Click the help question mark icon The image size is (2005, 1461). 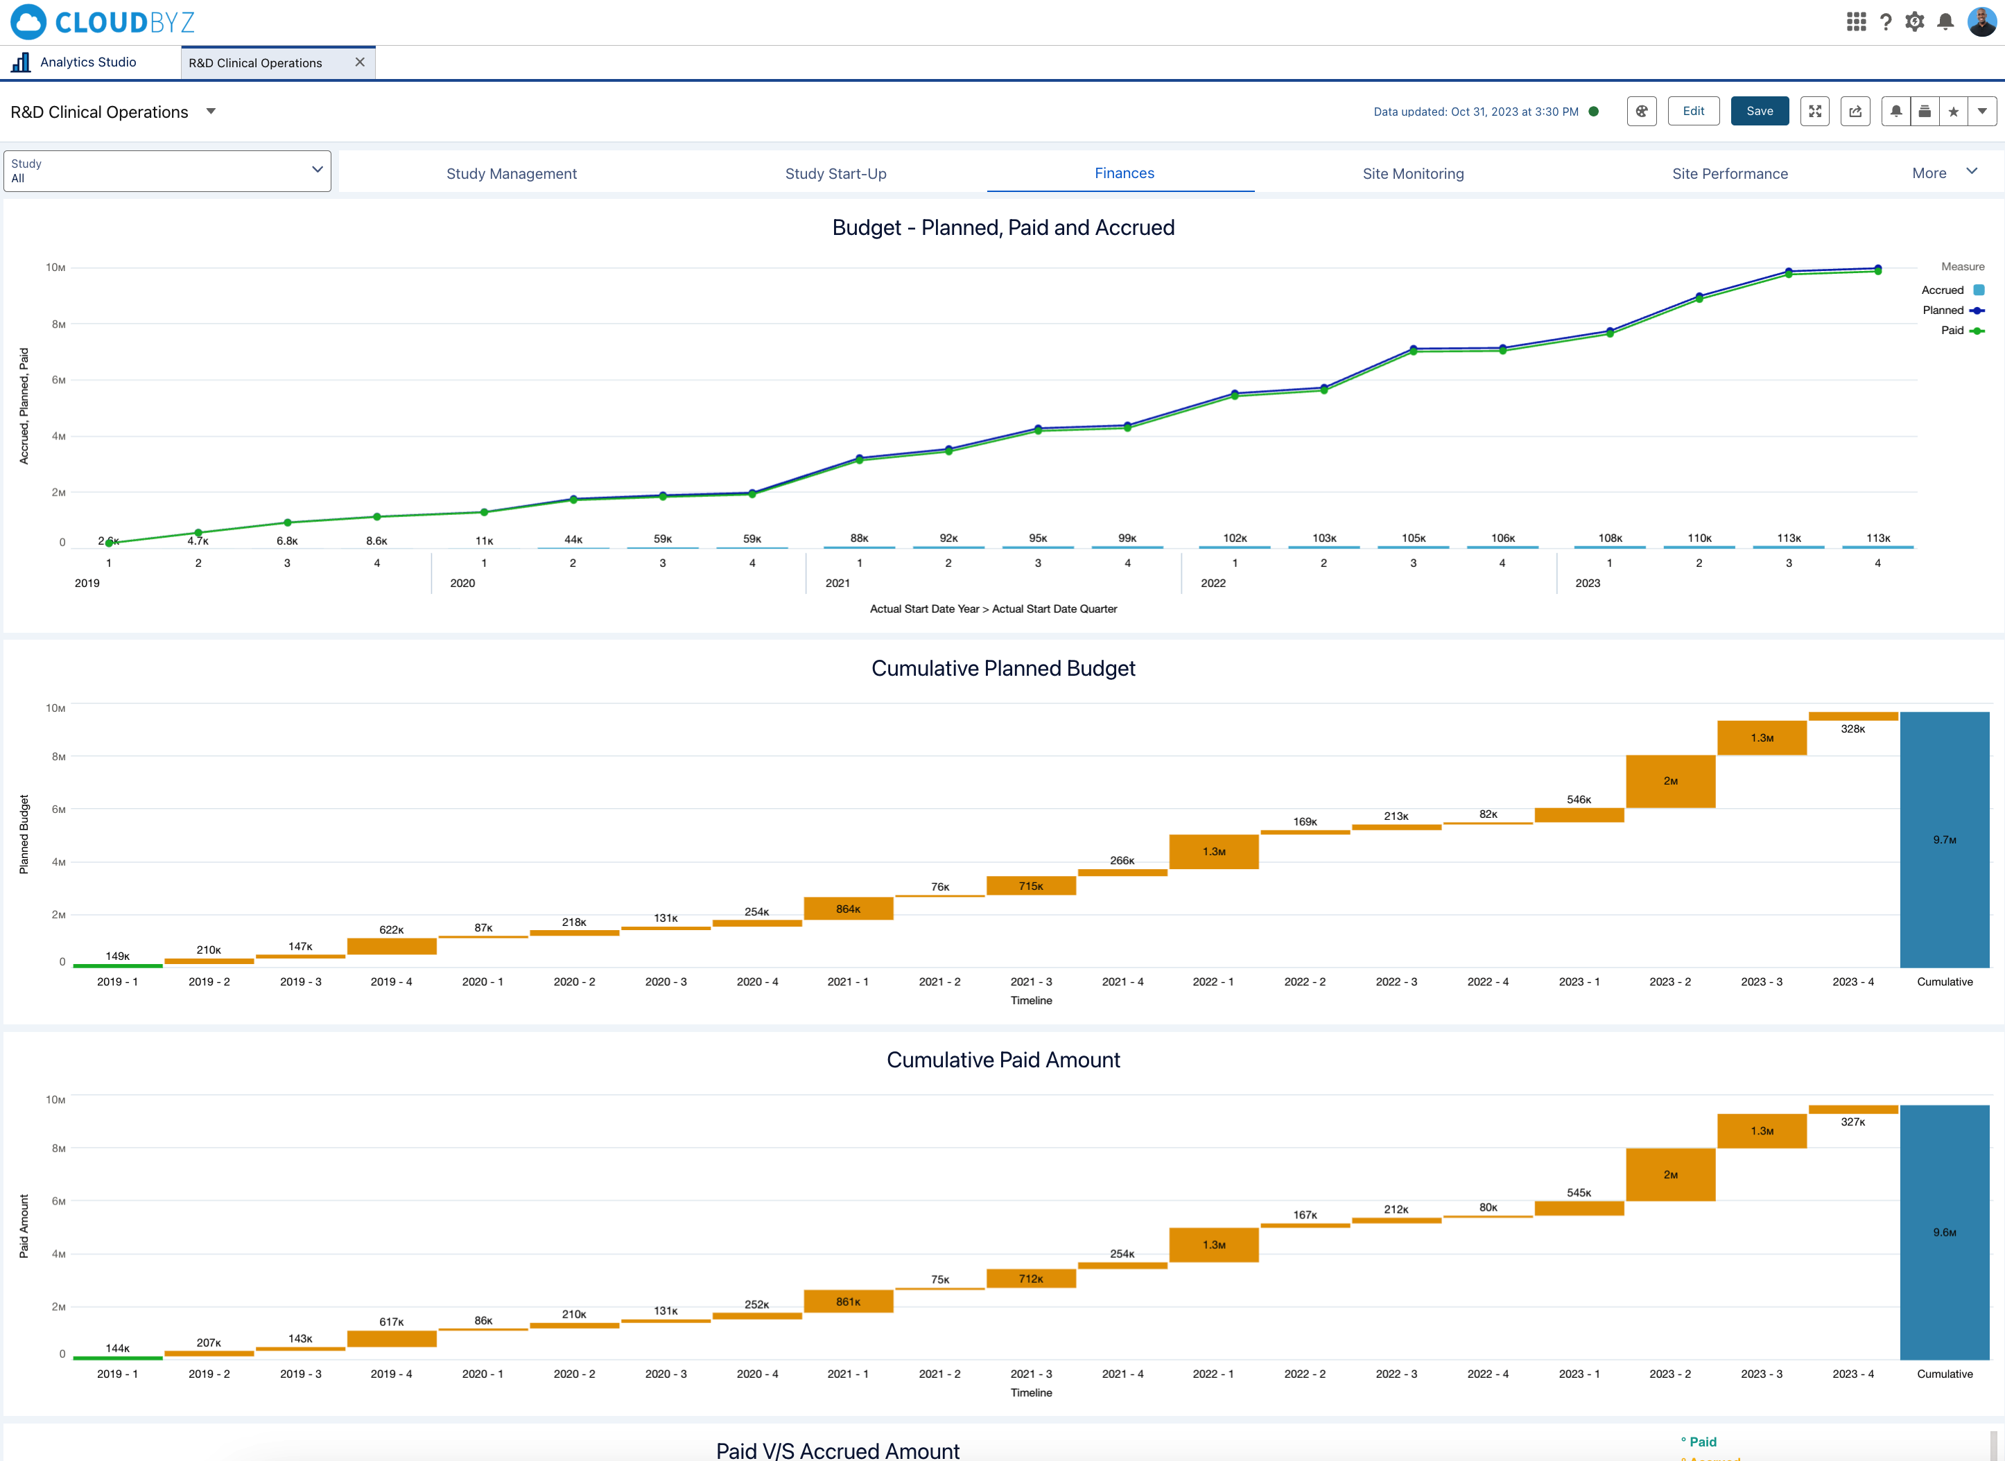1886,22
